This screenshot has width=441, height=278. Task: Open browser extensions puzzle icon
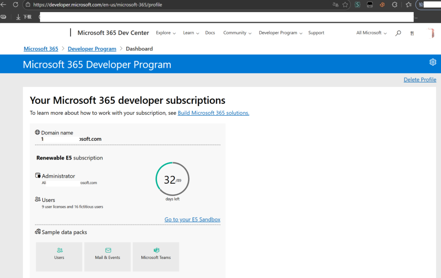(x=395, y=5)
